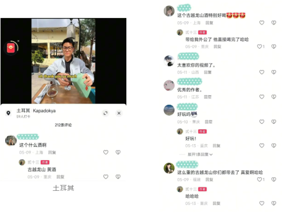This screenshot has height=218, width=296.
Task: Reply to the comment 好玩吗
Action: coord(209,122)
